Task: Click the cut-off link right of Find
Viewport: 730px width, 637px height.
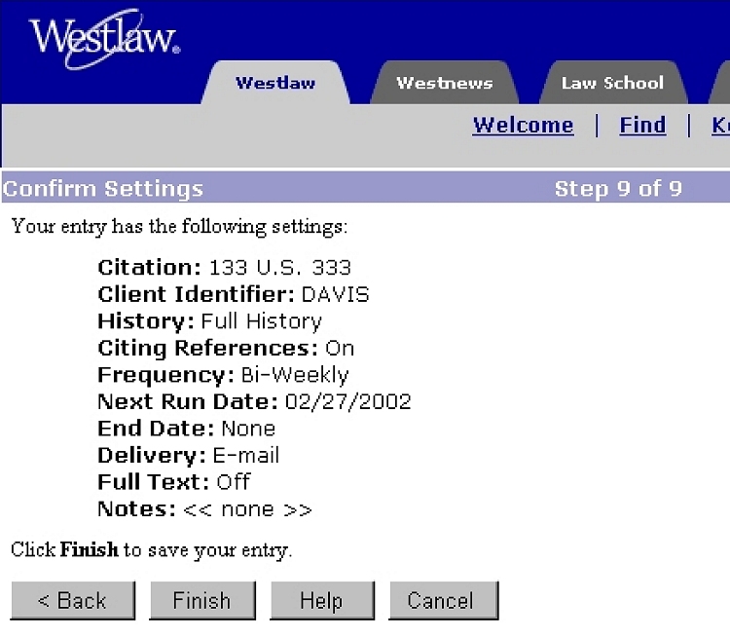Action: (719, 126)
